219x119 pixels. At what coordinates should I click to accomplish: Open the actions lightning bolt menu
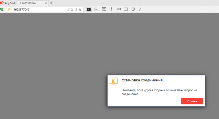(111, 9)
